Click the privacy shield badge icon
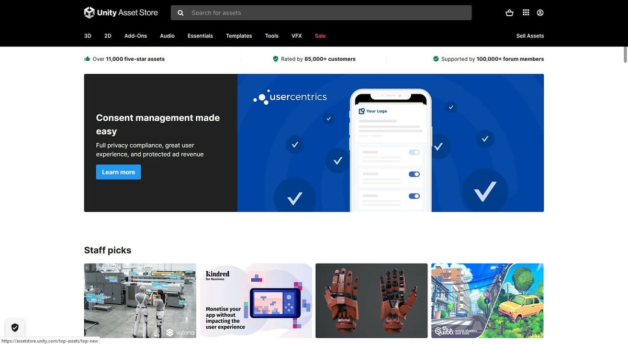The width and height of the screenshot is (628, 344). coord(15,327)
